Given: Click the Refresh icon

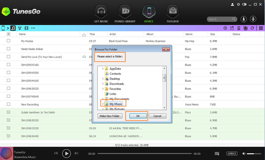Looking at the screenshot, I should coord(252,28).
